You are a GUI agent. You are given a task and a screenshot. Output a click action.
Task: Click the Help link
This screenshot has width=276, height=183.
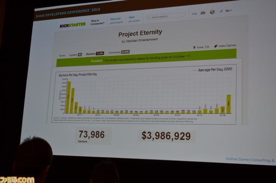(x=194, y=13)
